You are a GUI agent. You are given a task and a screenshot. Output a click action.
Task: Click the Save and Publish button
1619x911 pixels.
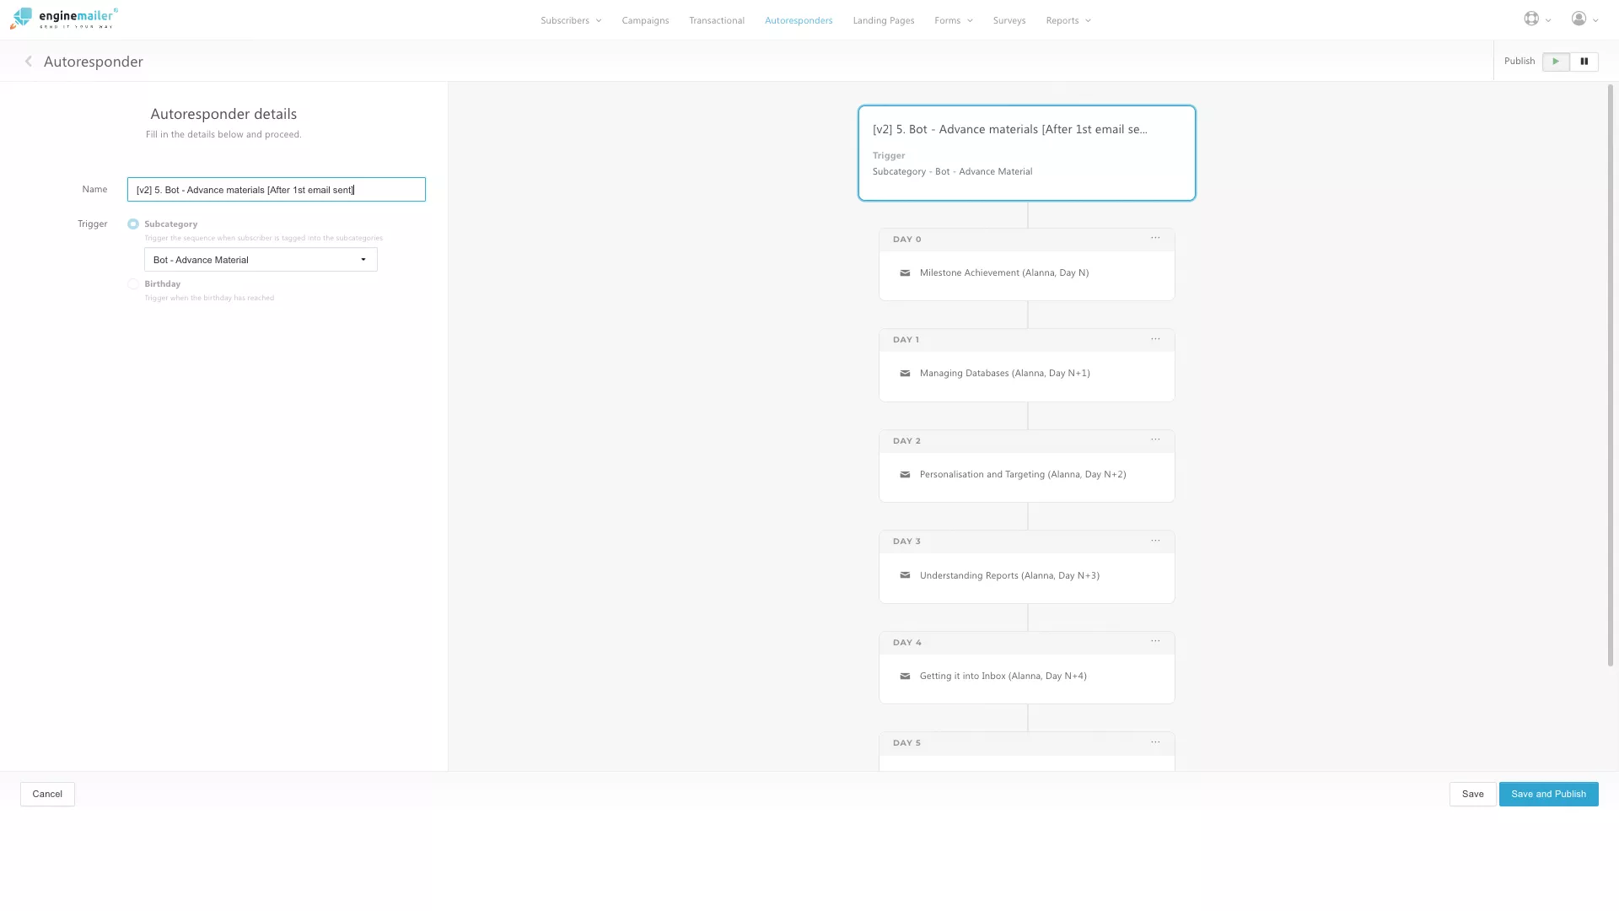(x=1548, y=795)
